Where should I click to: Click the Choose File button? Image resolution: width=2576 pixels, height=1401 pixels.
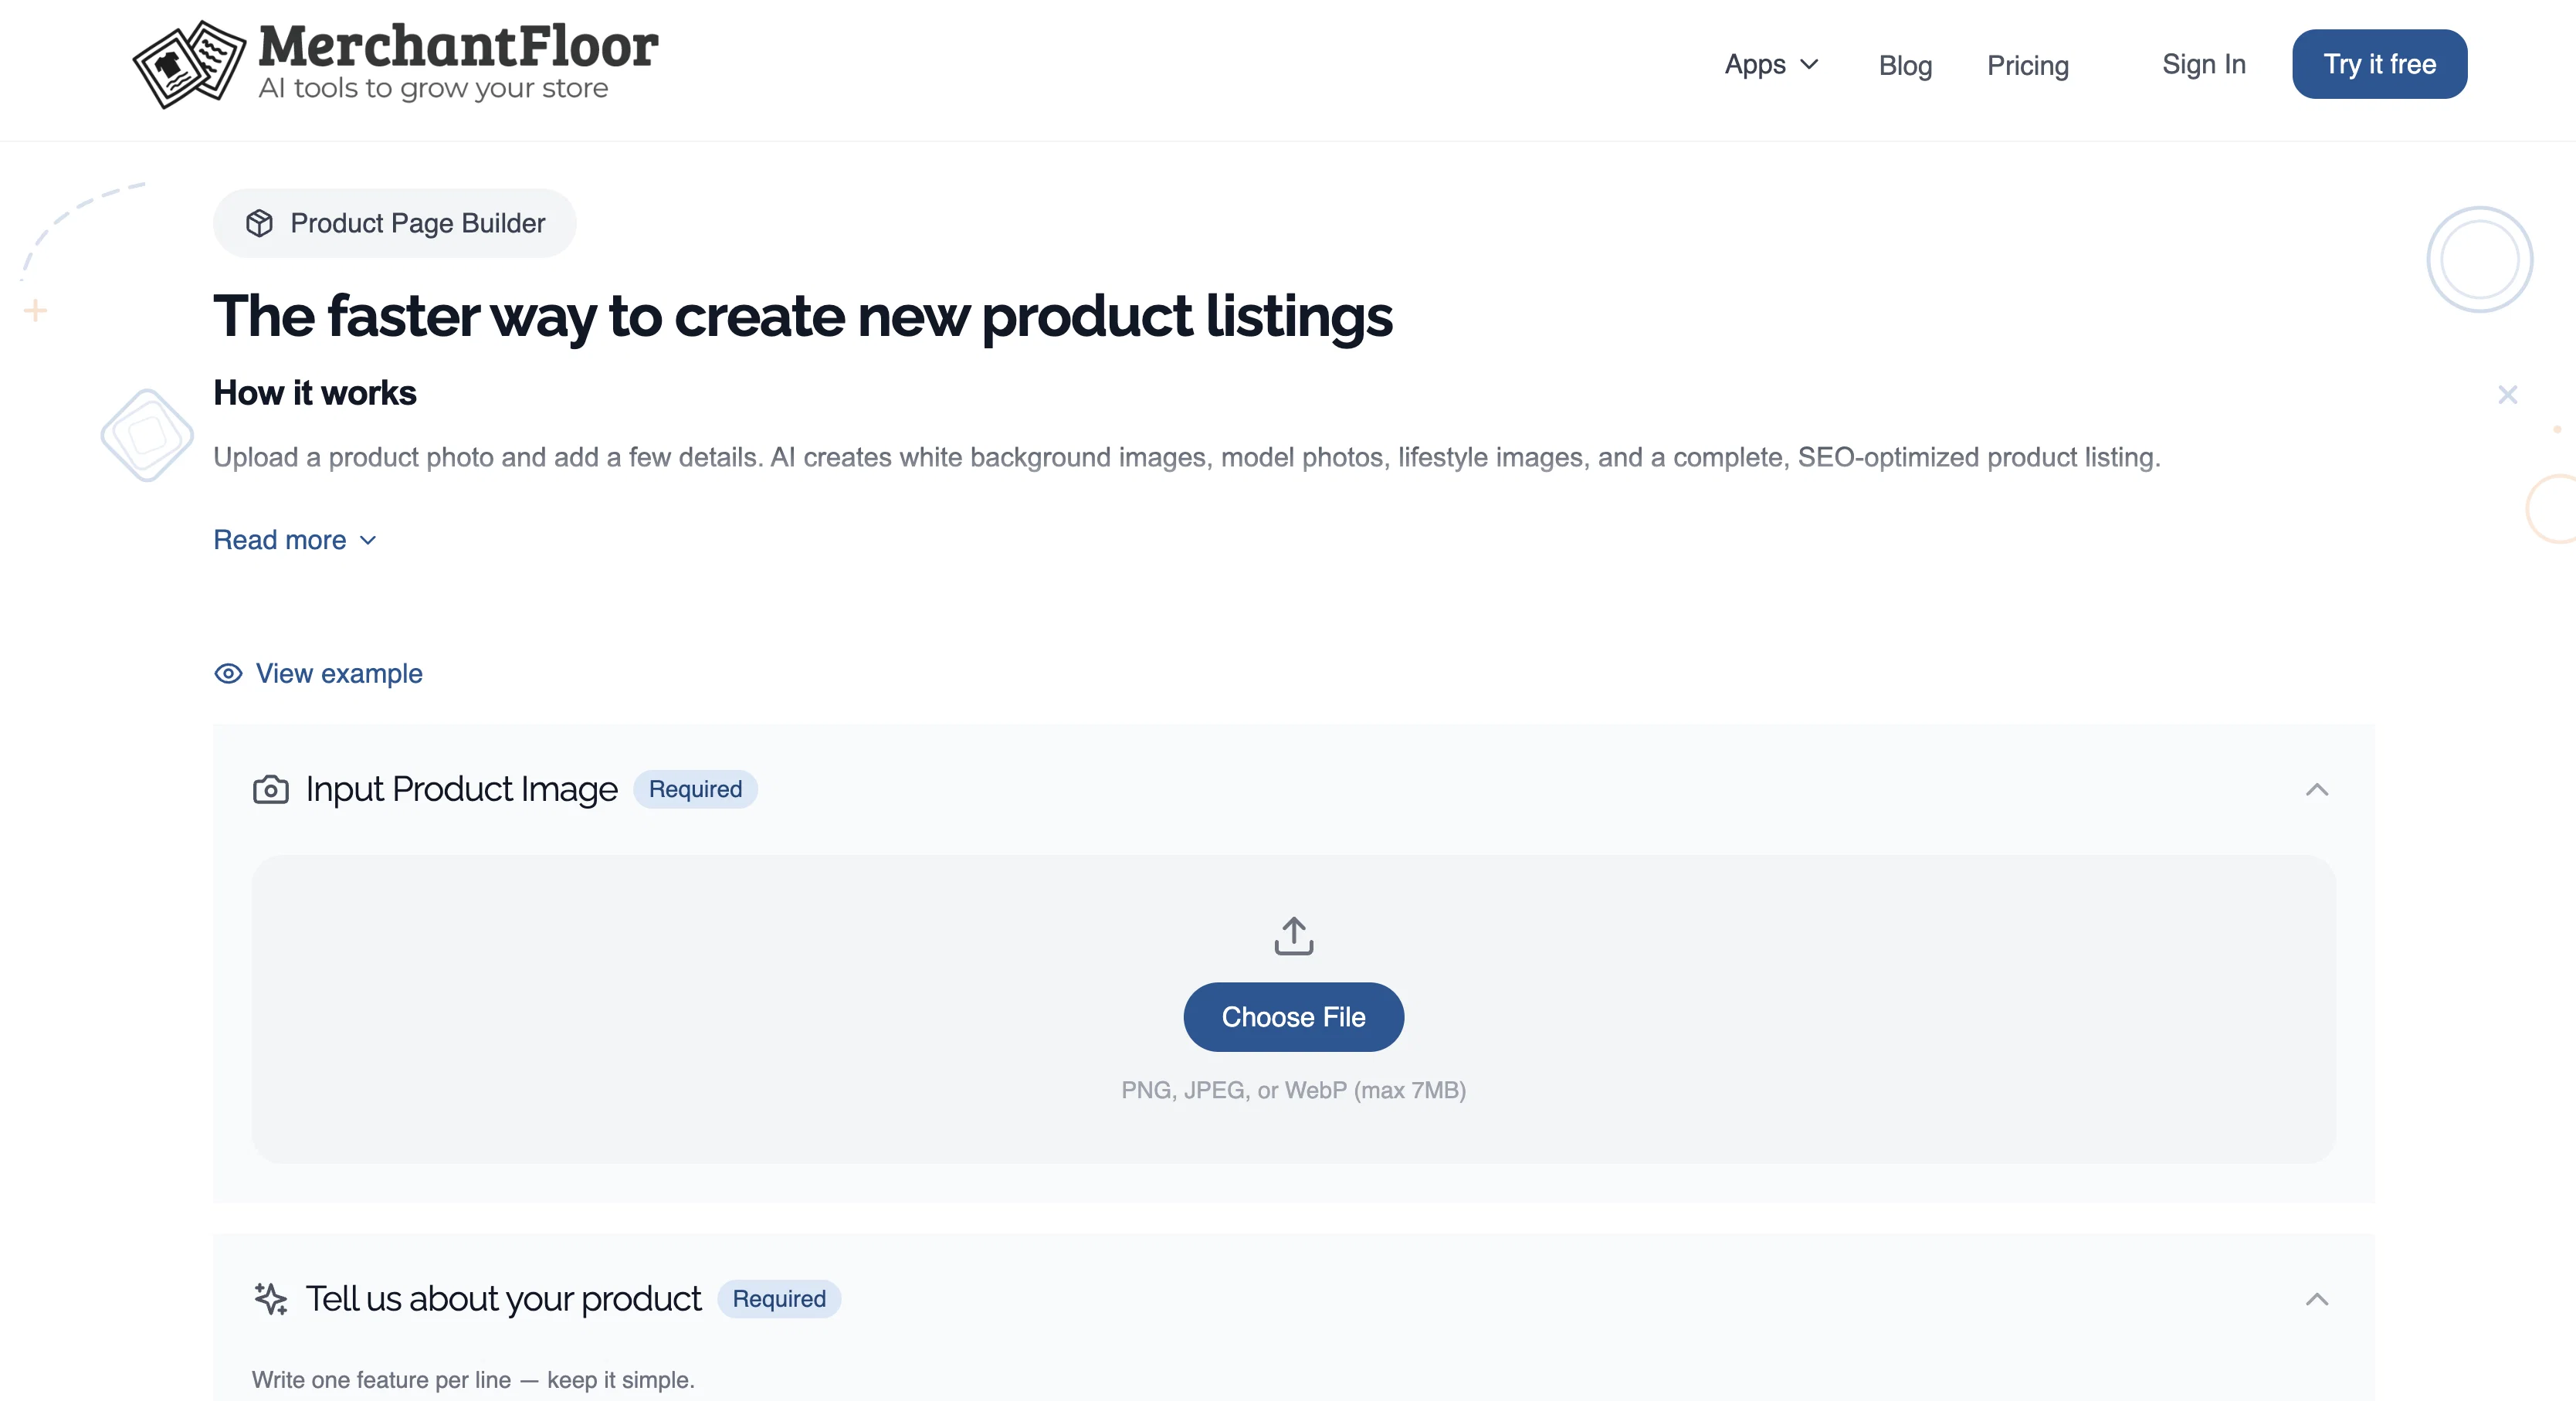(1293, 1016)
